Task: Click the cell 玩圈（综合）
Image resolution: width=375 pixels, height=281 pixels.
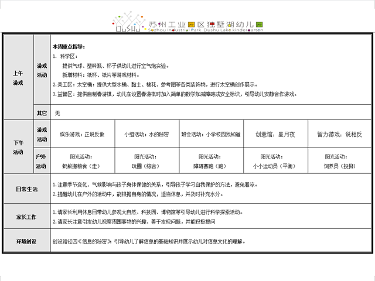Action: [x=147, y=161]
